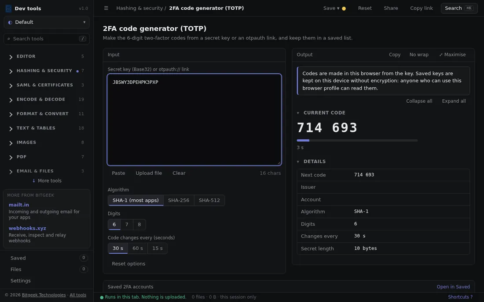Click Copy link in the top bar

[x=422, y=8]
